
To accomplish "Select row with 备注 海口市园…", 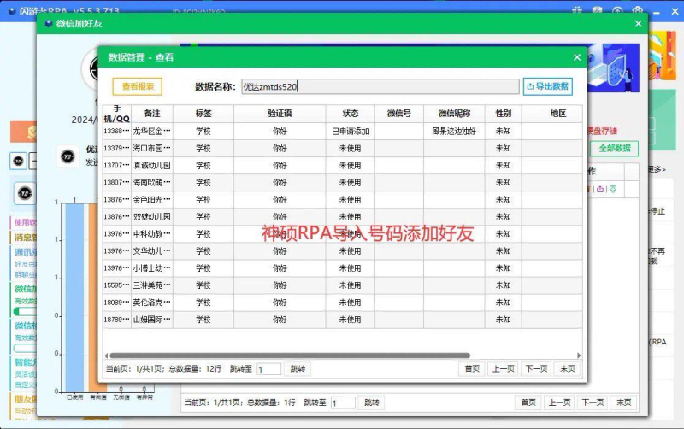I will pyautogui.click(x=343, y=148).
